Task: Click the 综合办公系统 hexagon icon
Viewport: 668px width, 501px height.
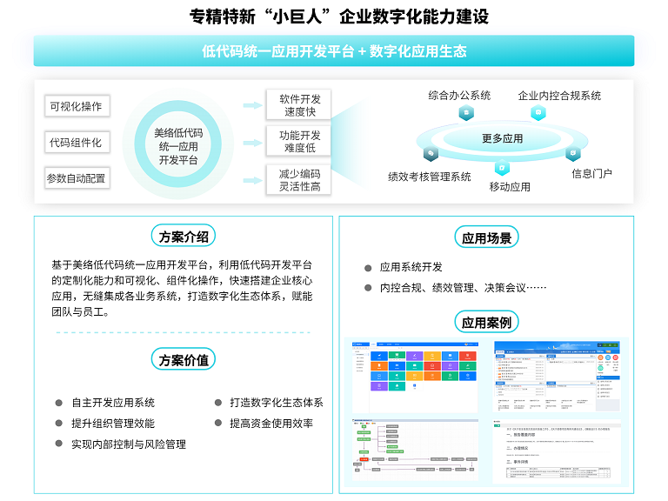Action: [467, 113]
